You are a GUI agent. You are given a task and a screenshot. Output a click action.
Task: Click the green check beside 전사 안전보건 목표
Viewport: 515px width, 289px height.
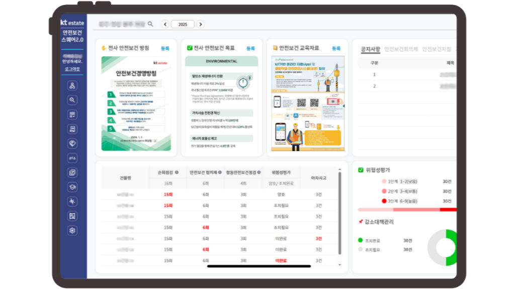tap(190, 48)
